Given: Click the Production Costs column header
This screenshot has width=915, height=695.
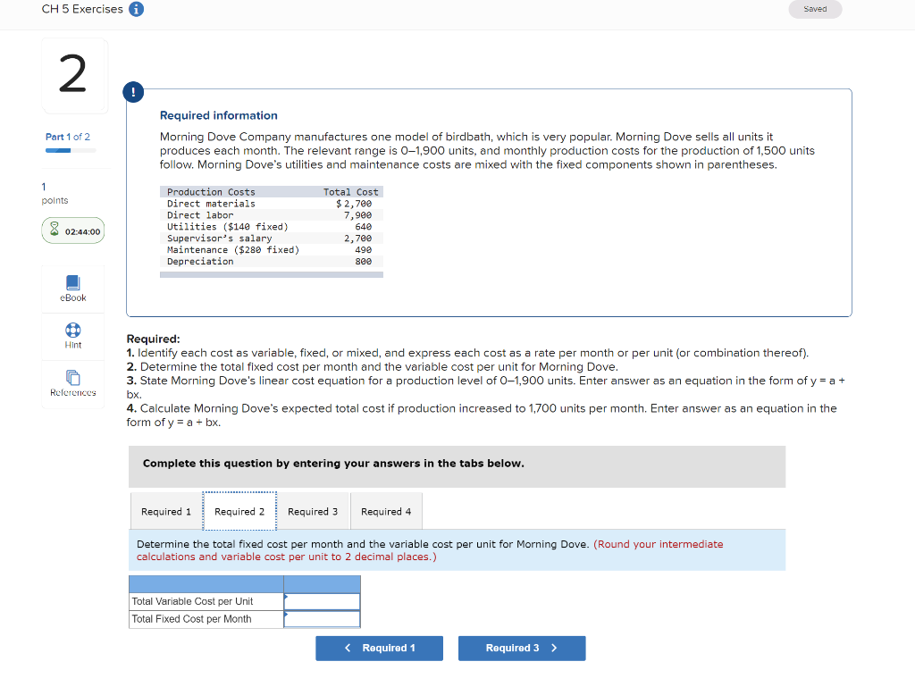Looking at the screenshot, I should [211, 192].
